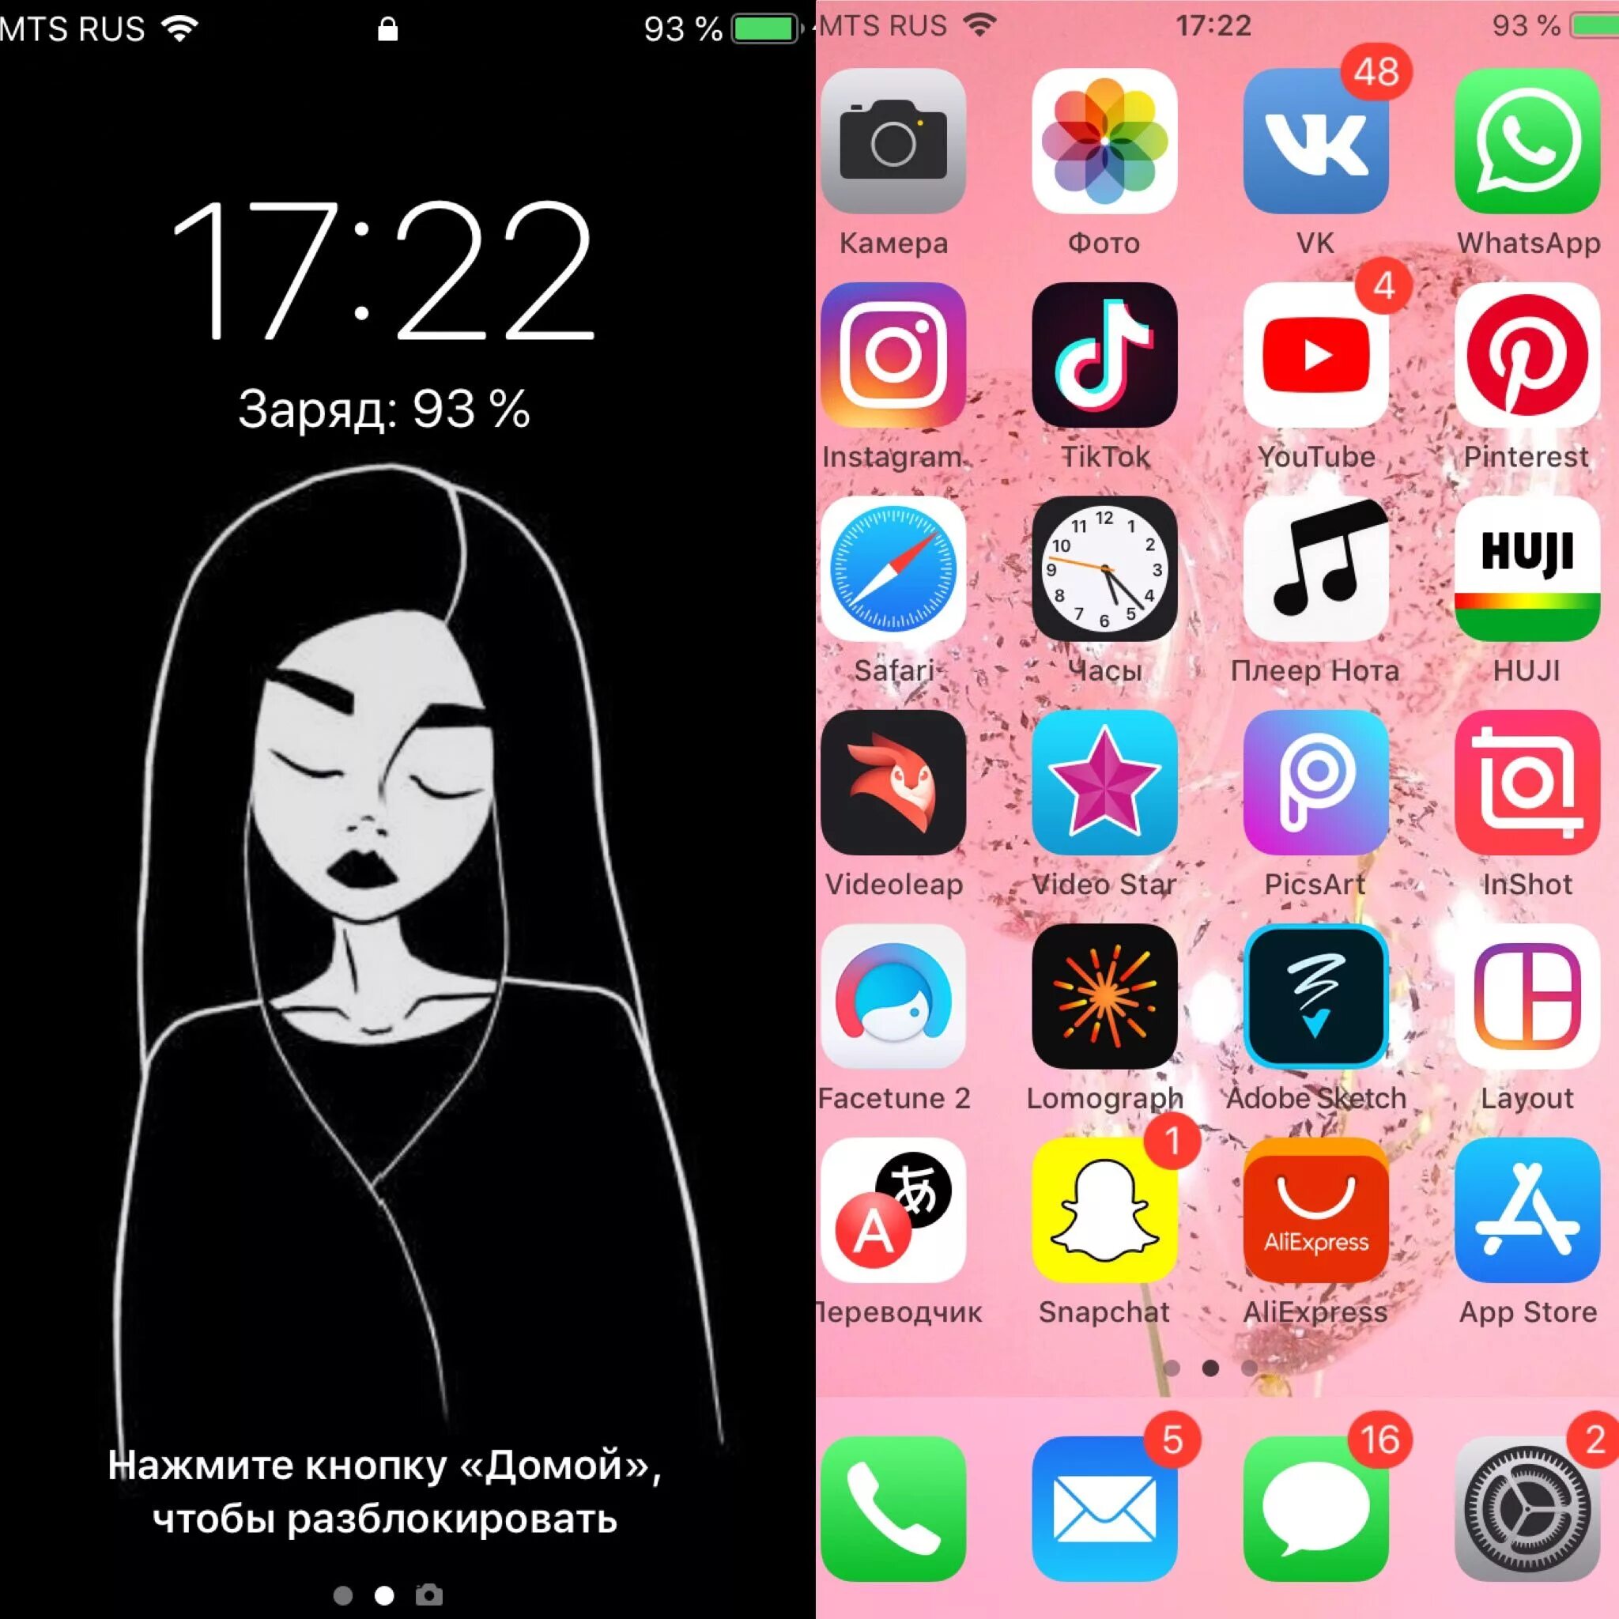Open iOS Settings app
This screenshot has height=1619, width=1619.
(1526, 1518)
